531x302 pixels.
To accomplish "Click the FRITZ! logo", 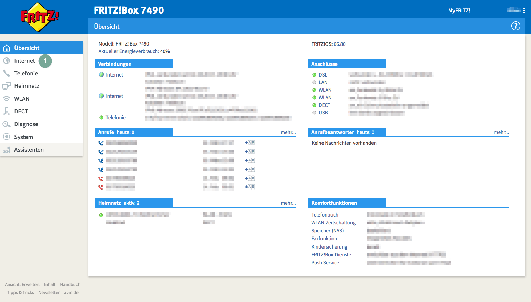I will 40,17.
